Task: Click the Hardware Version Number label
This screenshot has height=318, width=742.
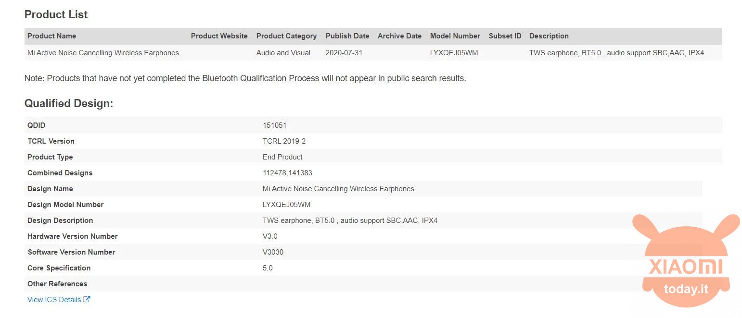Action: [x=73, y=236]
